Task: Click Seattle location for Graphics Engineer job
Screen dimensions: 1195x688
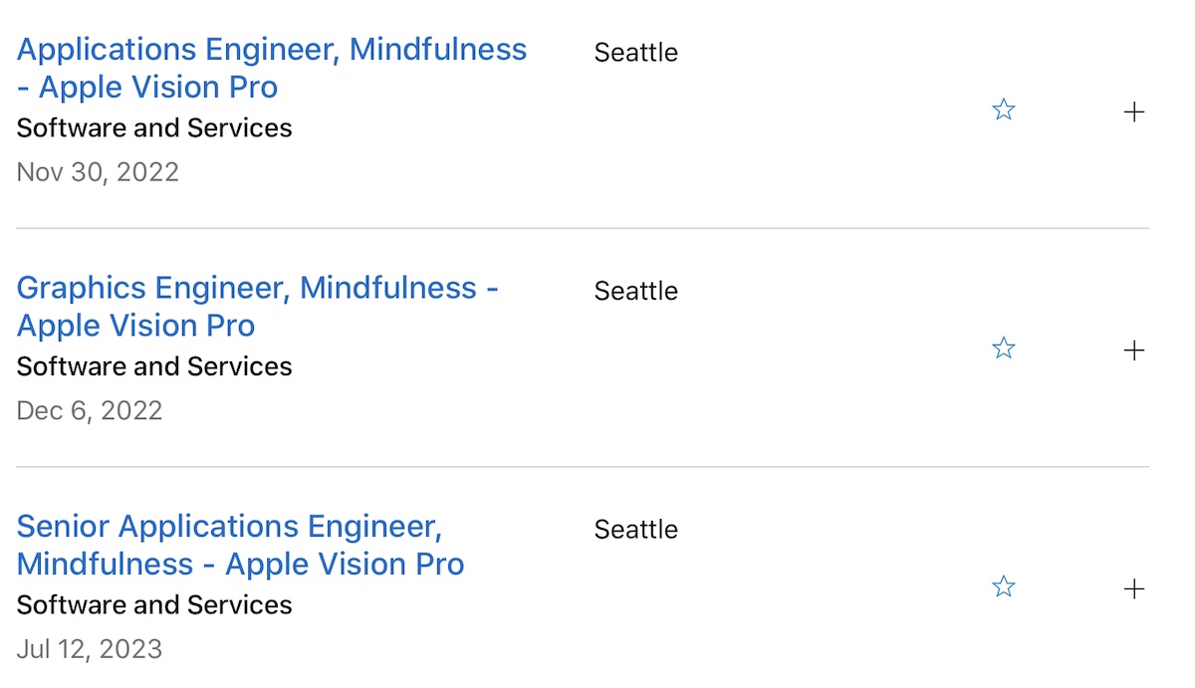Action: [635, 292]
